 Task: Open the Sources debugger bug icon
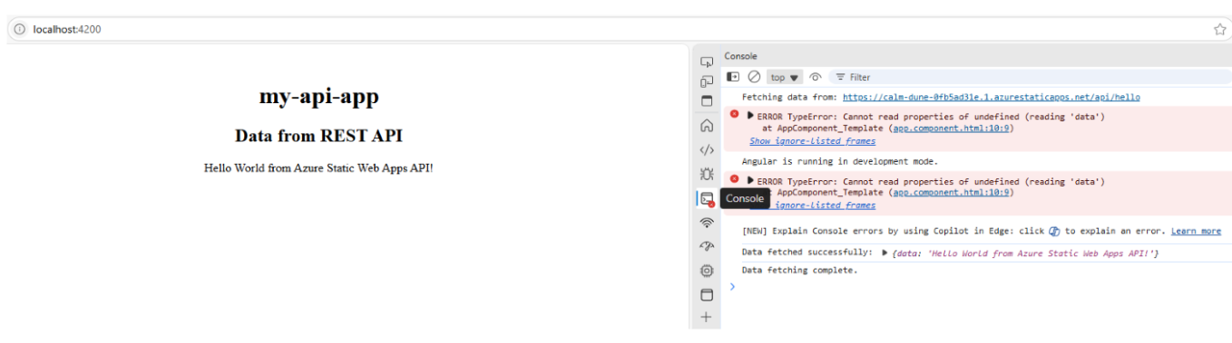(x=707, y=174)
